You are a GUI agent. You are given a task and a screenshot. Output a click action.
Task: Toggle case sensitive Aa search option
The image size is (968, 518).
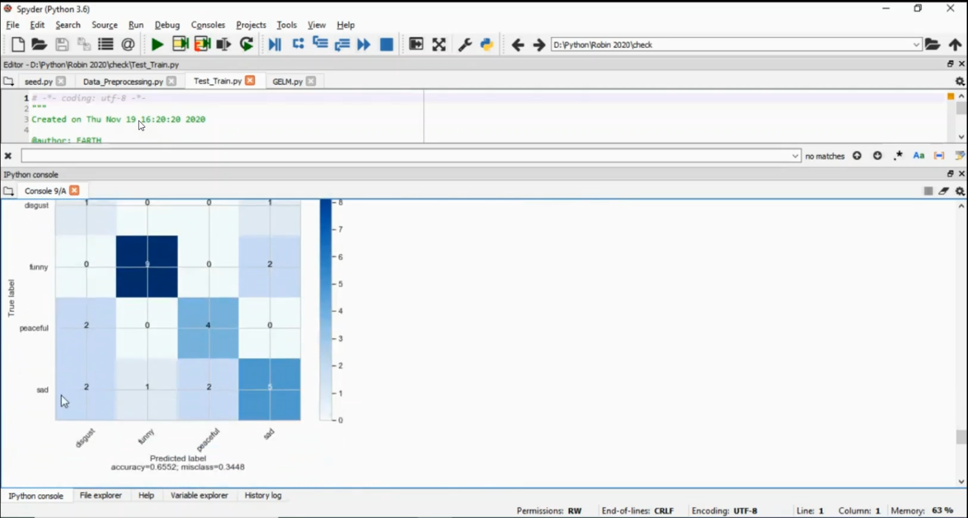click(x=918, y=156)
